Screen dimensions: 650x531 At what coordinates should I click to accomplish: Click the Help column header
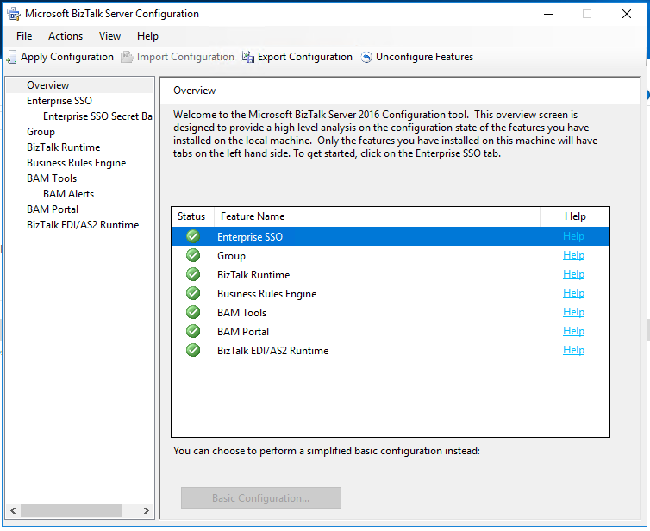(575, 216)
